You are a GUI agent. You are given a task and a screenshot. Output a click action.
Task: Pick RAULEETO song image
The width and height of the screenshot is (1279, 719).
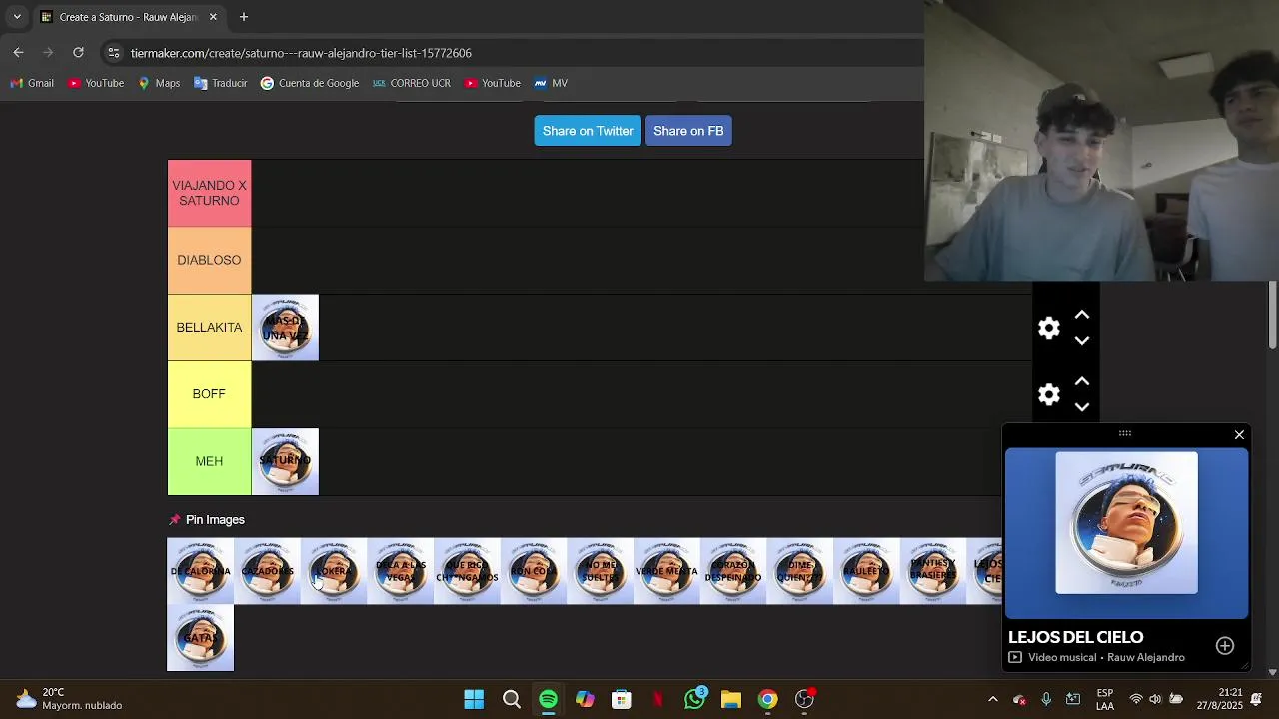click(866, 571)
